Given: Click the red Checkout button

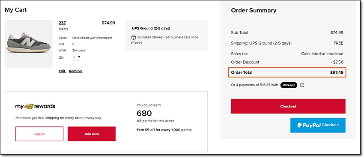Looking at the screenshot, I should (x=288, y=106).
